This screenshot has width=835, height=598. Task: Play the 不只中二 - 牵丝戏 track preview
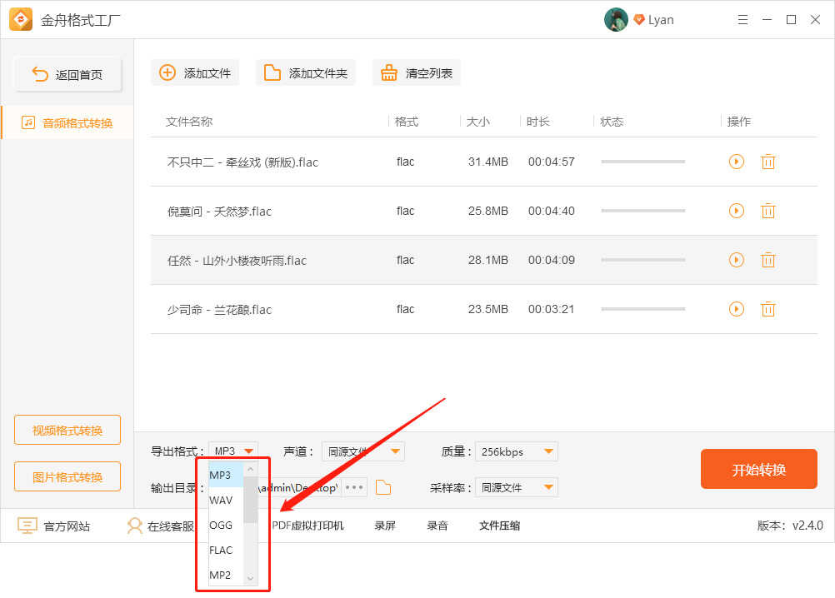point(736,162)
